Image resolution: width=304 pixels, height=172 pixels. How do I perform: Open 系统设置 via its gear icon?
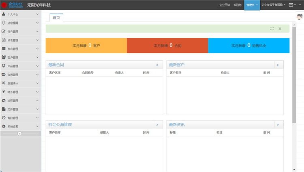click(4, 126)
